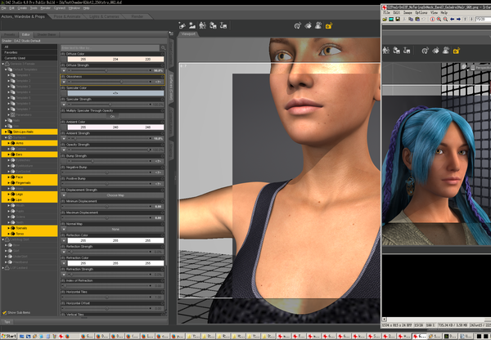Click the circle toggle right of Glossiness header
Viewport: 491px width, 340px height.
tap(162, 77)
